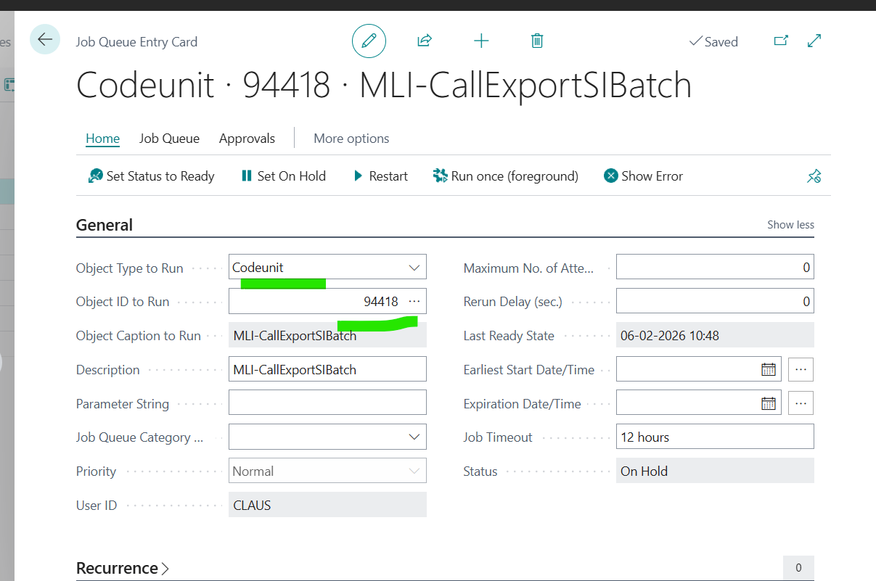Click the plus icon for new entry
The image size is (876, 581).
pyautogui.click(x=481, y=41)
